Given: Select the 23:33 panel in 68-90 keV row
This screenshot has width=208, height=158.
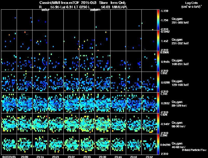Looking at the screenshot, I should [87, 123].
